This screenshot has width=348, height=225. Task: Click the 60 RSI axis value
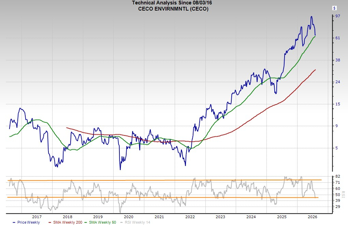coord(337,189)
